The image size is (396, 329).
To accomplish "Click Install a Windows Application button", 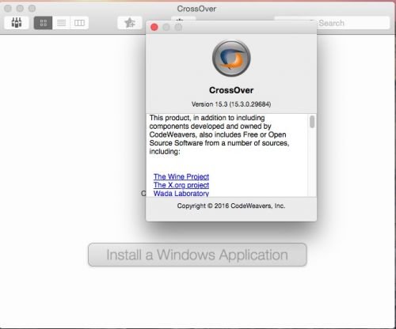I will 197,255.
